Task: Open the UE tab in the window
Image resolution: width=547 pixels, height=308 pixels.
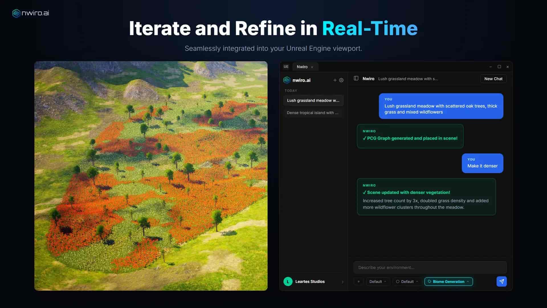Action: (286, 67)
